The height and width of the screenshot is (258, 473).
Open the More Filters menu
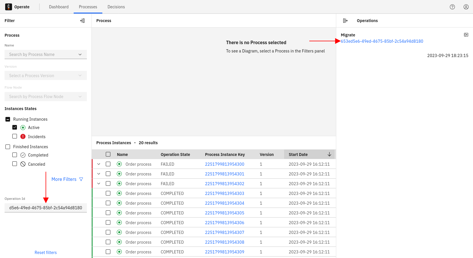[x=67, y=179]
